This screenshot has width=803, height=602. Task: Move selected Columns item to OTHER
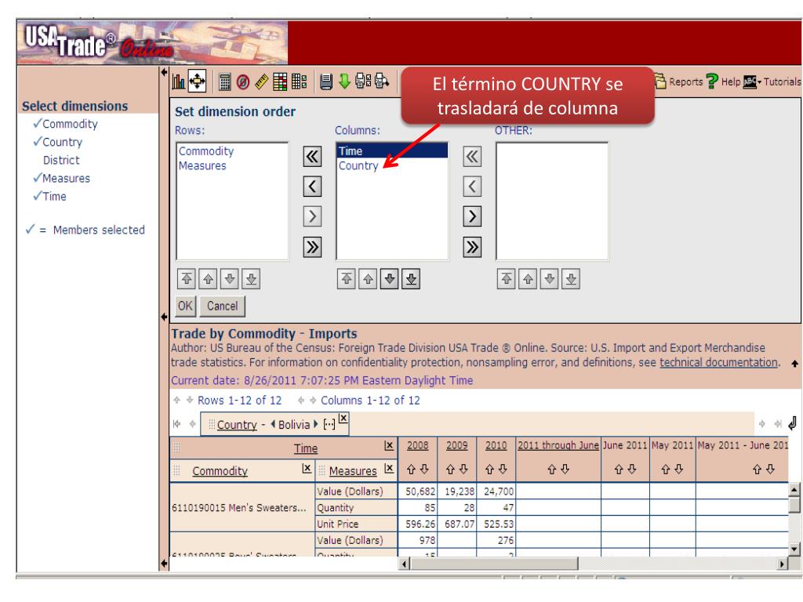(472, 216)
